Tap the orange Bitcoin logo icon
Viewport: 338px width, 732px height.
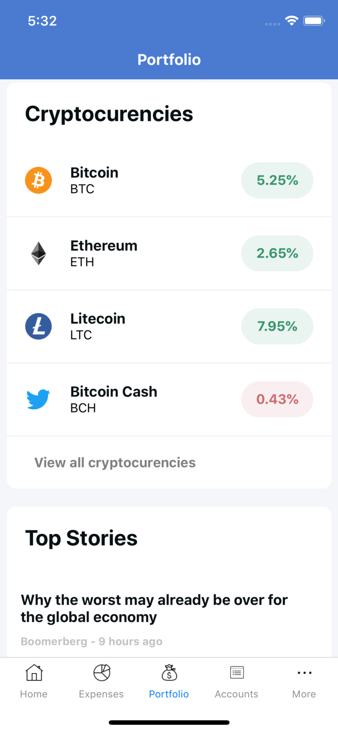coord(38,180)
